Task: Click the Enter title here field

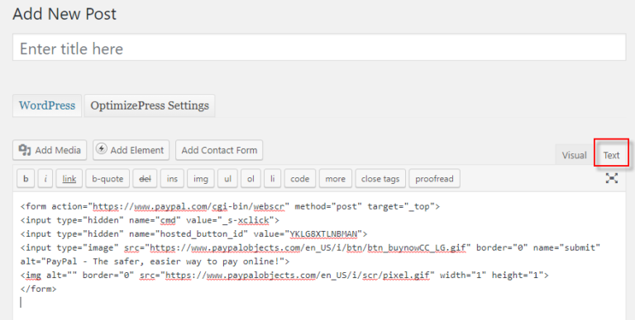Action: (x=319, y=48)
